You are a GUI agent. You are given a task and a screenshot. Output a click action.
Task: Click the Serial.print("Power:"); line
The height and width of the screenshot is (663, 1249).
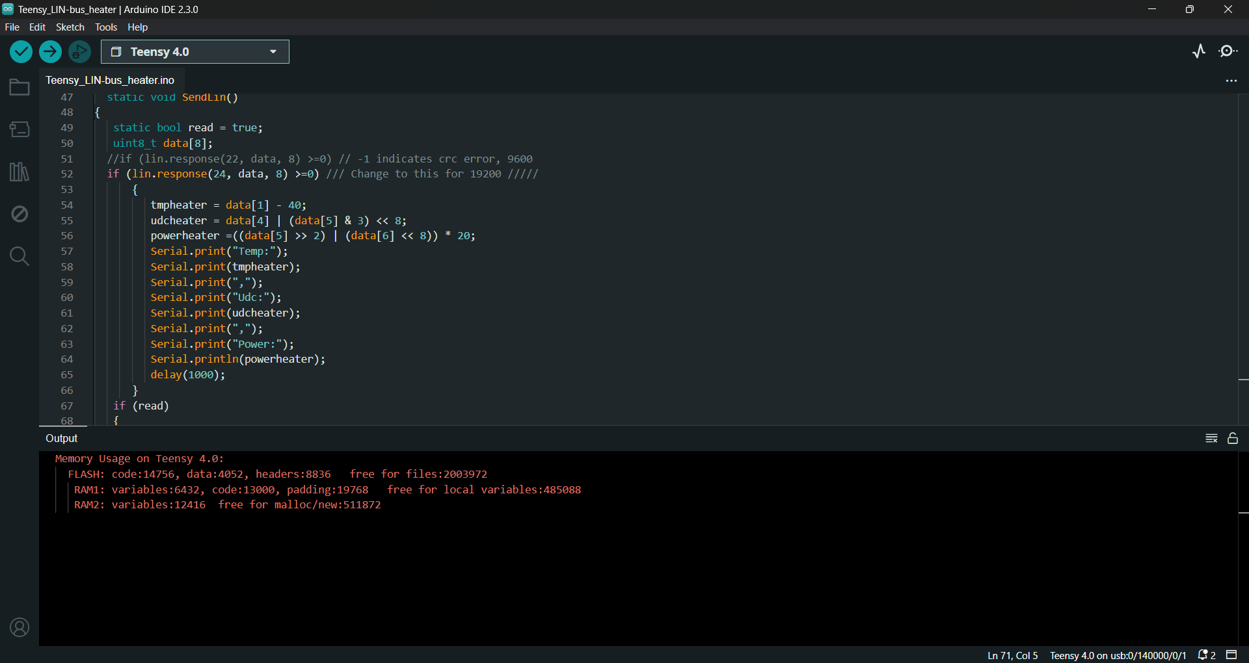[x=222, y=344]
